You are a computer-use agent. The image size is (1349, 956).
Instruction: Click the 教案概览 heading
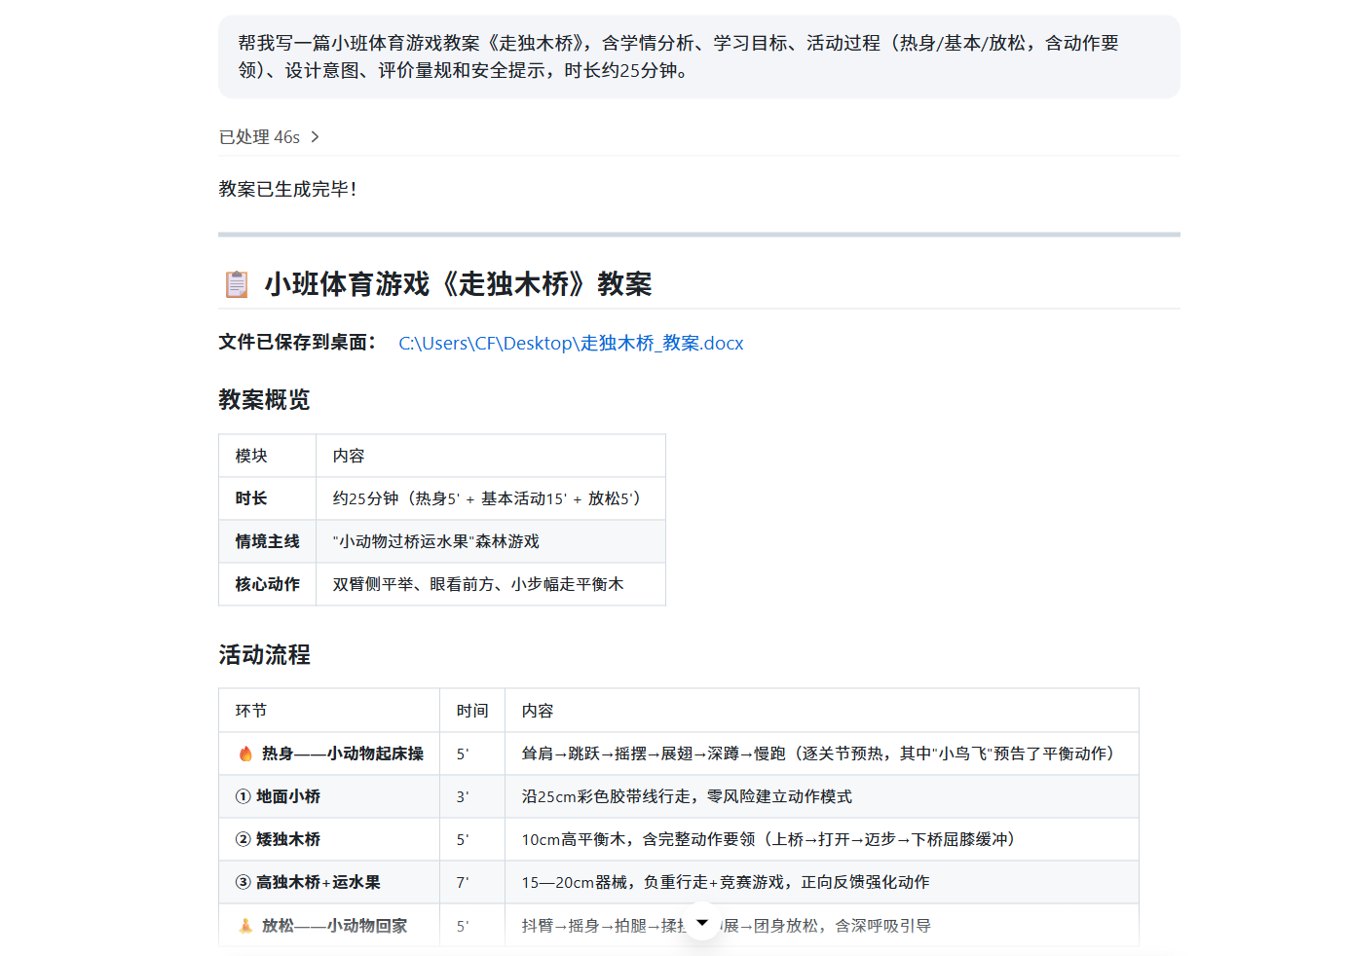264,400
